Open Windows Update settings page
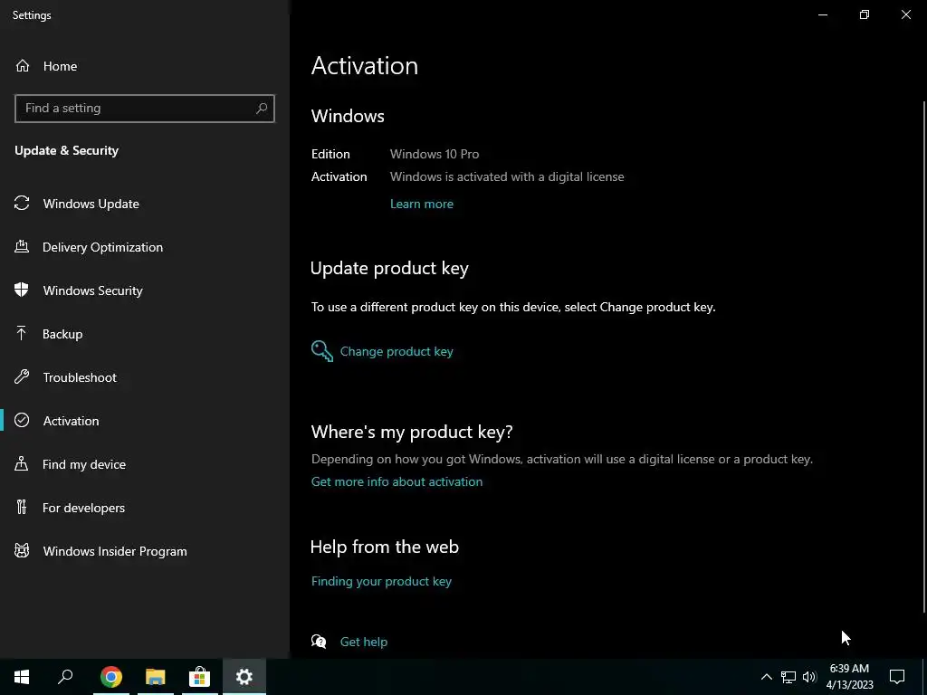 91,204
